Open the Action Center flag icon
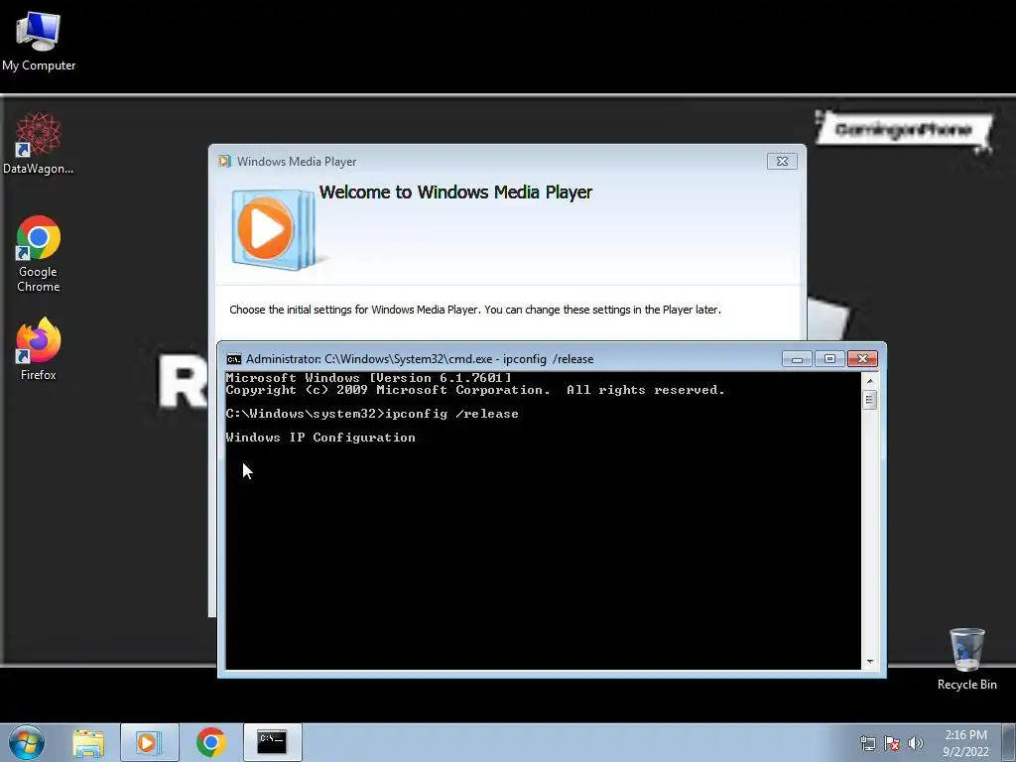The width and height of the screenshot is (1016, 762). point(892,743)
